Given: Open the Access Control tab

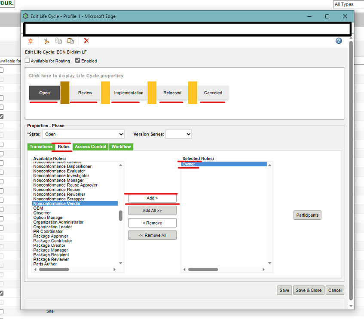Looking at the screenshot, I should [x=90, y=147].
